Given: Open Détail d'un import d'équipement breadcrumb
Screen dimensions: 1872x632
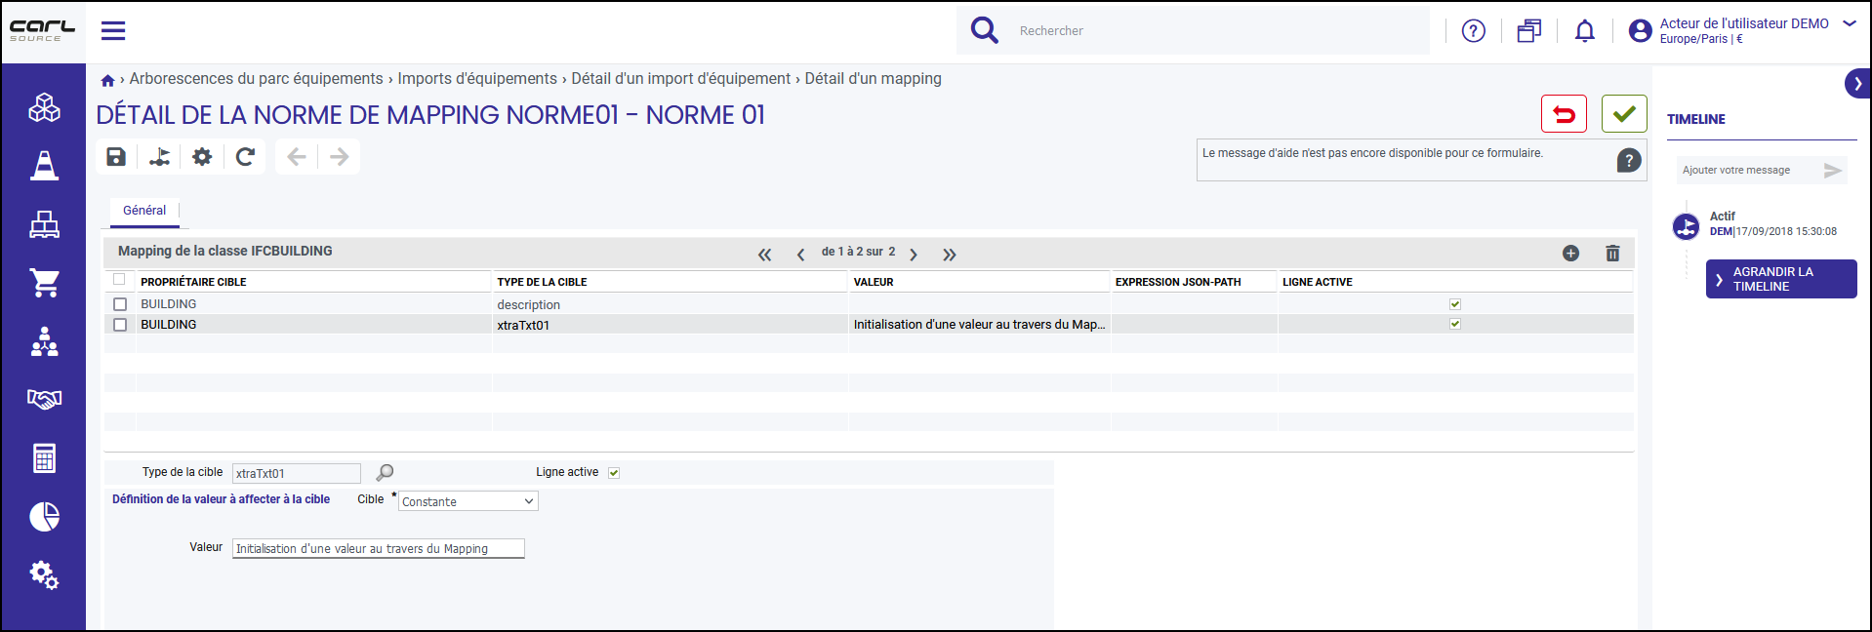Looking at the screenshot, I should (680, 79).
